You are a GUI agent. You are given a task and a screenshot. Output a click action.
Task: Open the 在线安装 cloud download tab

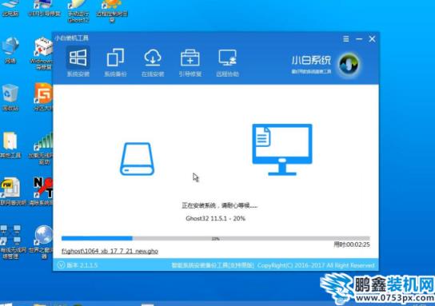click(153, 62)
